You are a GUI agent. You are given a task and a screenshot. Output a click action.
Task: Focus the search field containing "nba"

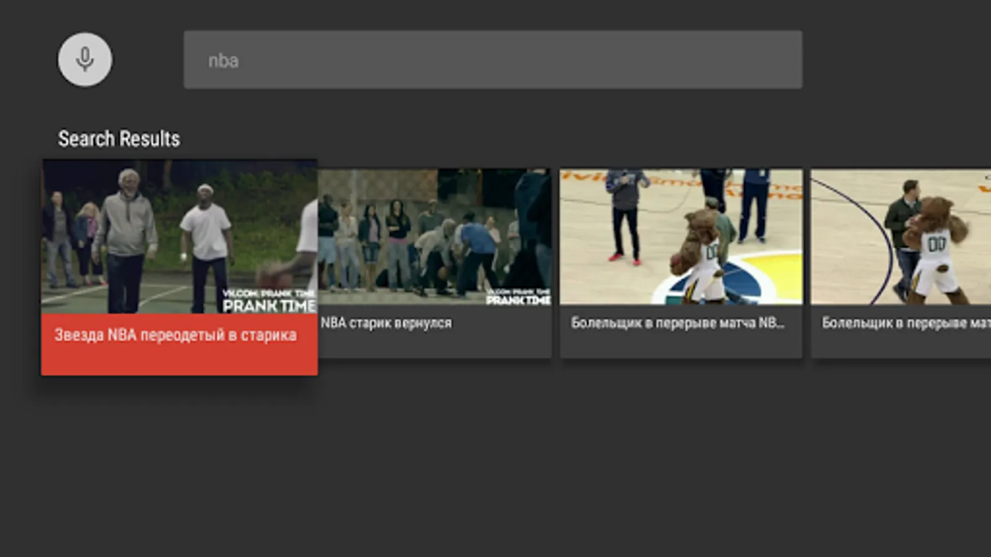[x=493, y=59]
